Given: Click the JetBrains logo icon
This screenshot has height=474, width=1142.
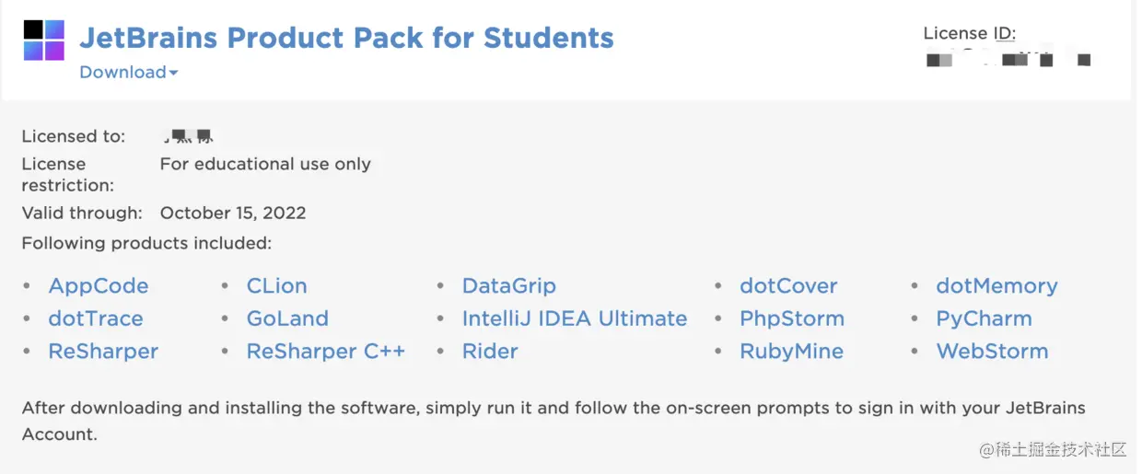Looking at the screenshot, I should click(43, 40).
